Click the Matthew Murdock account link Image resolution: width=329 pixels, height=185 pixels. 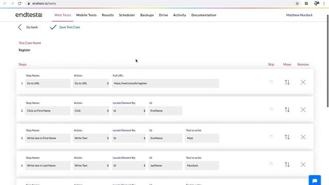[x=299, y=15]
